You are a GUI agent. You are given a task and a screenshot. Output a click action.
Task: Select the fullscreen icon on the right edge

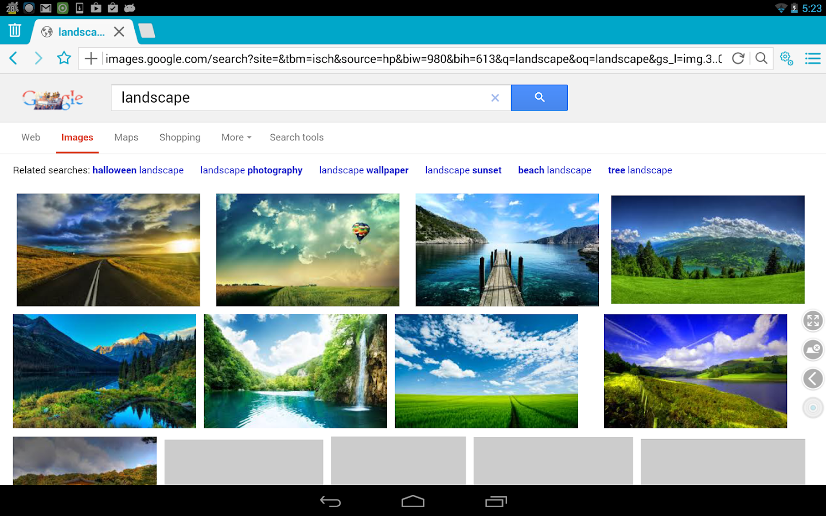(x=812, y=320)
